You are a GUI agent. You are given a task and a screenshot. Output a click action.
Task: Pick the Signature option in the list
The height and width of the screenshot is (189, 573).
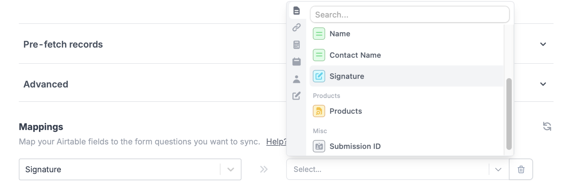[347, 76]
